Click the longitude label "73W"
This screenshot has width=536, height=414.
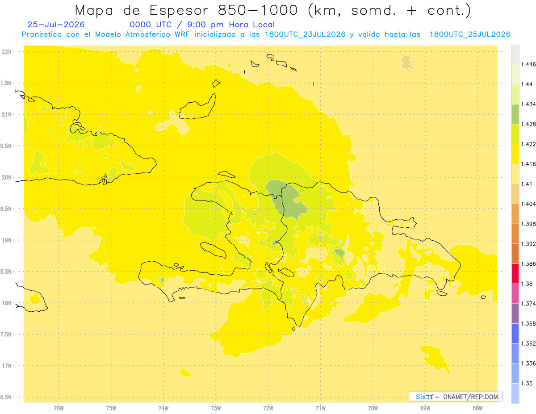point(216,408)
